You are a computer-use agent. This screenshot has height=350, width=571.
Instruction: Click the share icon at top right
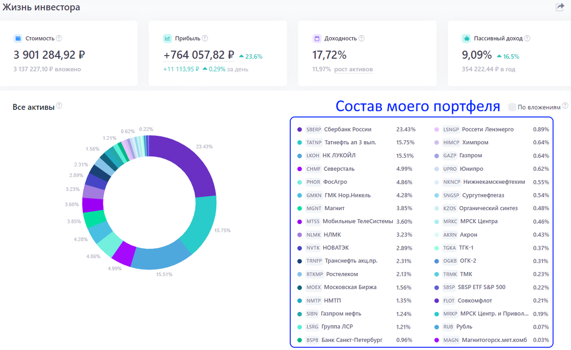pyautogui.click(x=560, y=7)
